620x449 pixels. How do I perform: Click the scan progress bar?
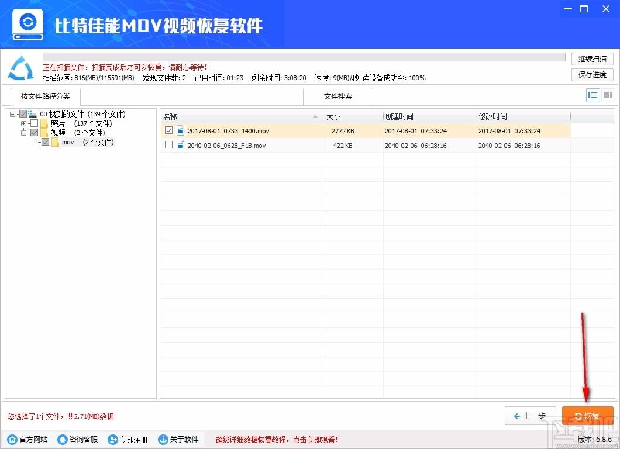pyautogui.click(x=304, y=57)
